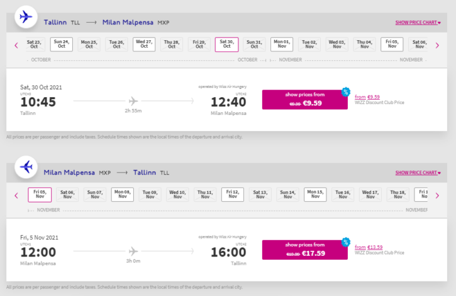This screenshot has height=296, width=456.
Task: Click the return Milan Malpensa plane logo
Action: tap(25, 167)
